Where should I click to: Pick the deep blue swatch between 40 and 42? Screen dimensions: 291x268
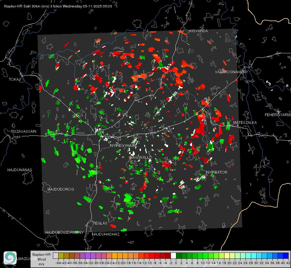[286, 255]
